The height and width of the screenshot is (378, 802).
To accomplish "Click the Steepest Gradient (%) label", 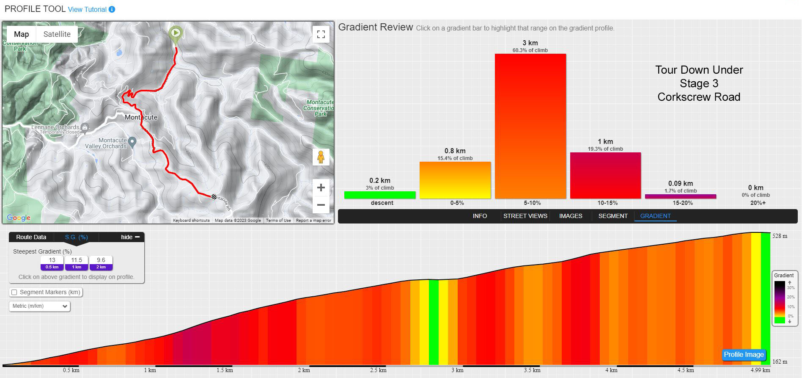I will point(42,251).
